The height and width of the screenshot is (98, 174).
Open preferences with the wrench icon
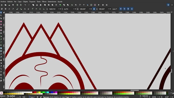tap(107, 5)
